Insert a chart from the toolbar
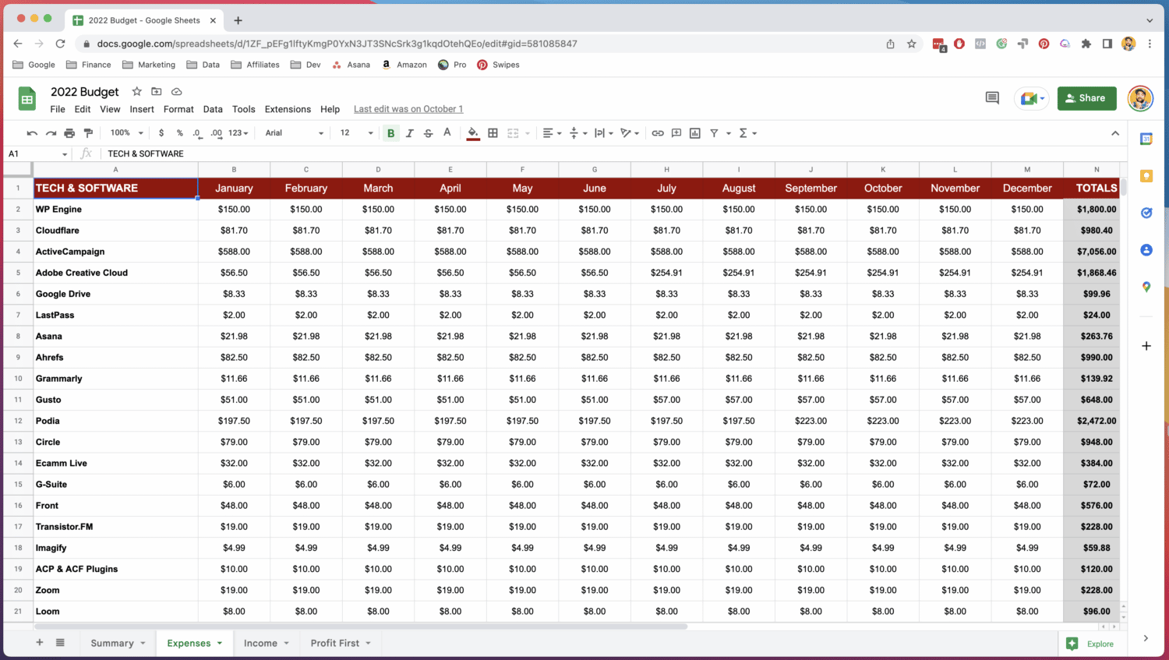Viewport: 1169px width, 660px height. point(695,133)
